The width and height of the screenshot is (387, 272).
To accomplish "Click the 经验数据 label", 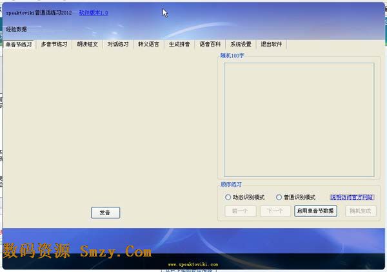I will tap(16, 29).
